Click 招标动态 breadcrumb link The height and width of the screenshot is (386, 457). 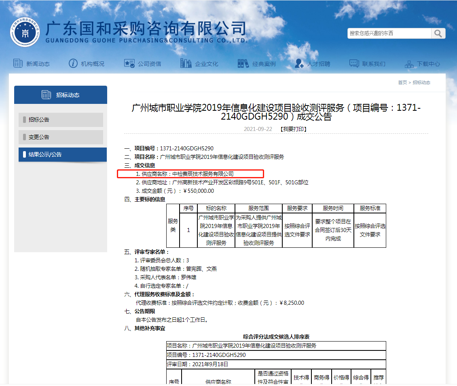tap(421, 82)
